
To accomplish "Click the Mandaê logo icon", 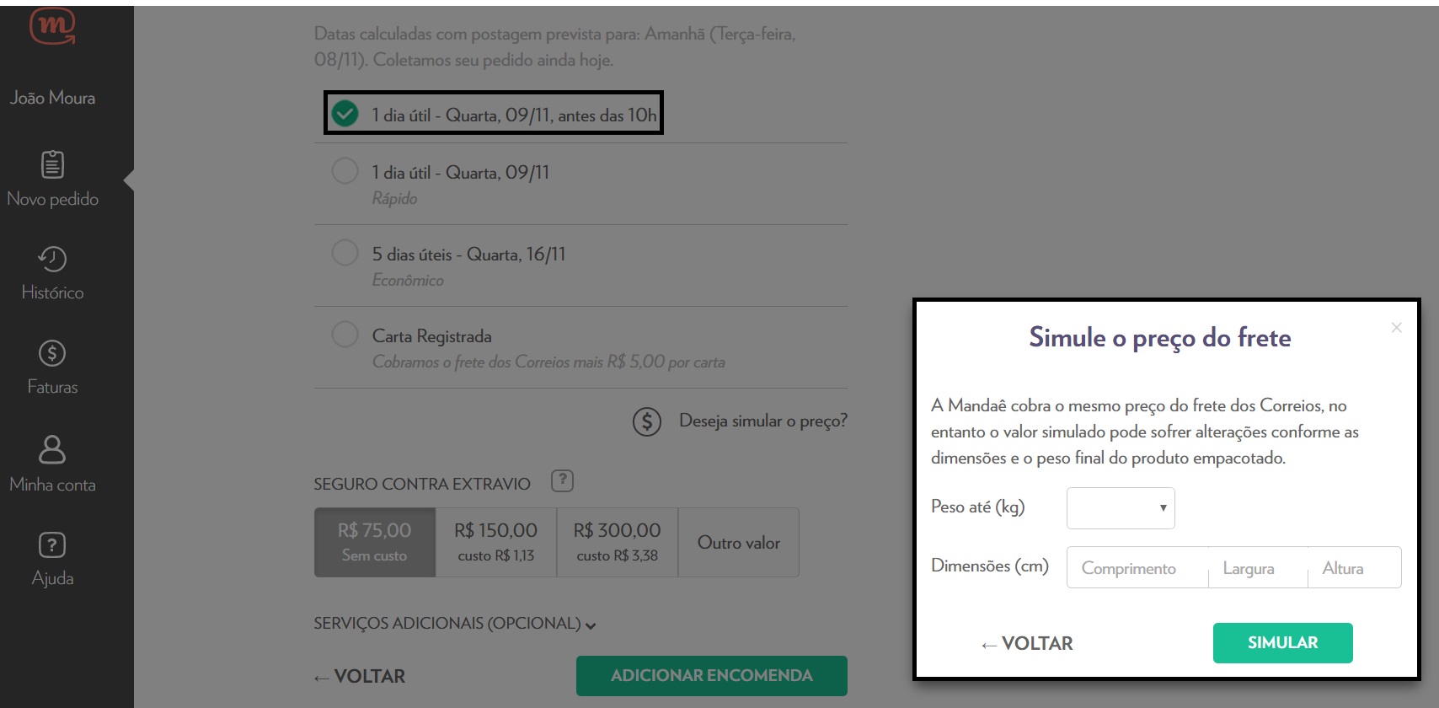I will tap(52, 26).
